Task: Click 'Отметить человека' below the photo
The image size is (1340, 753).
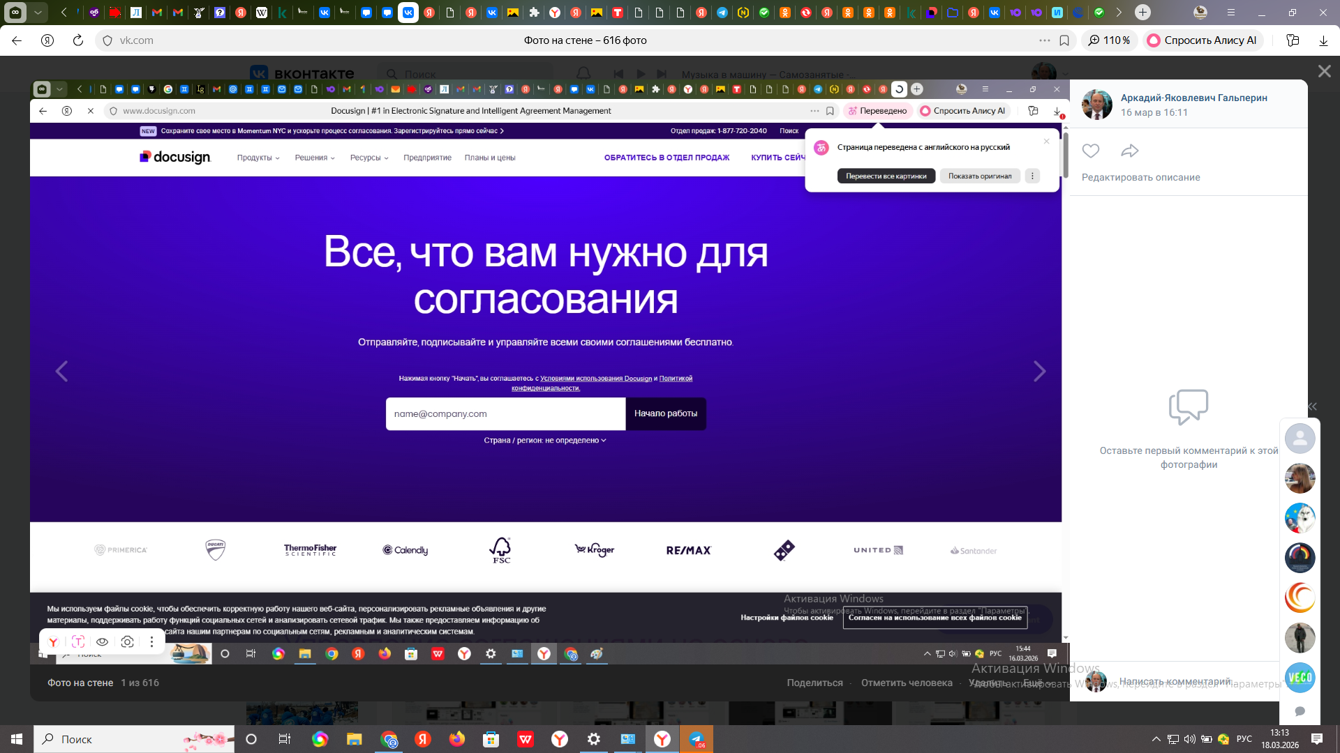Action: tap(906, 683)
